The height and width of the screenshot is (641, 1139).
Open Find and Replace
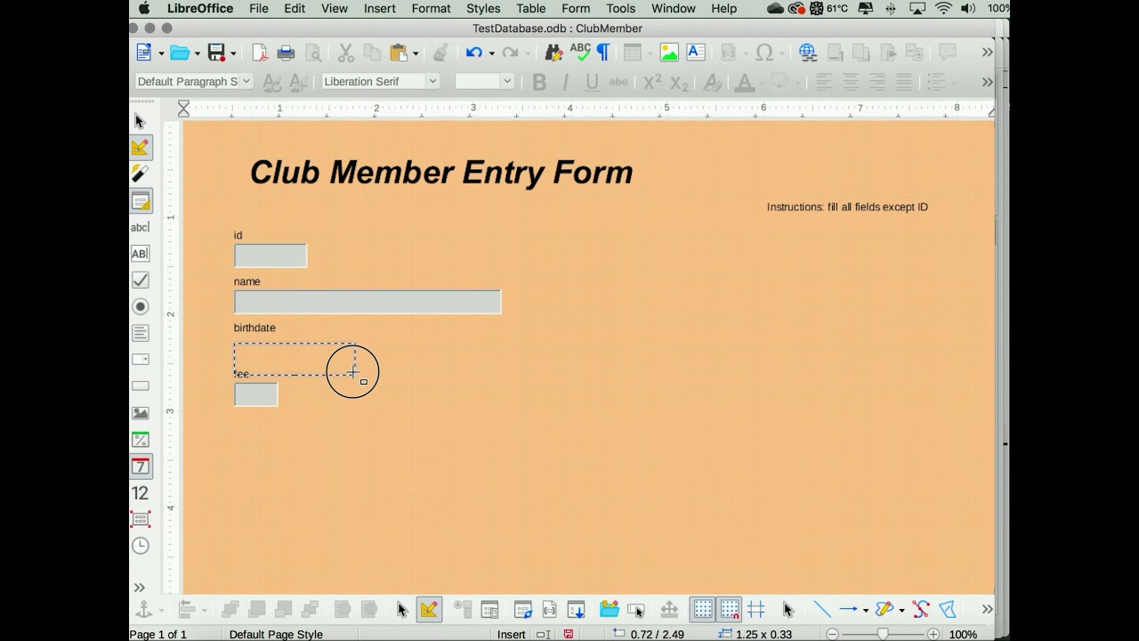(553, 53)
